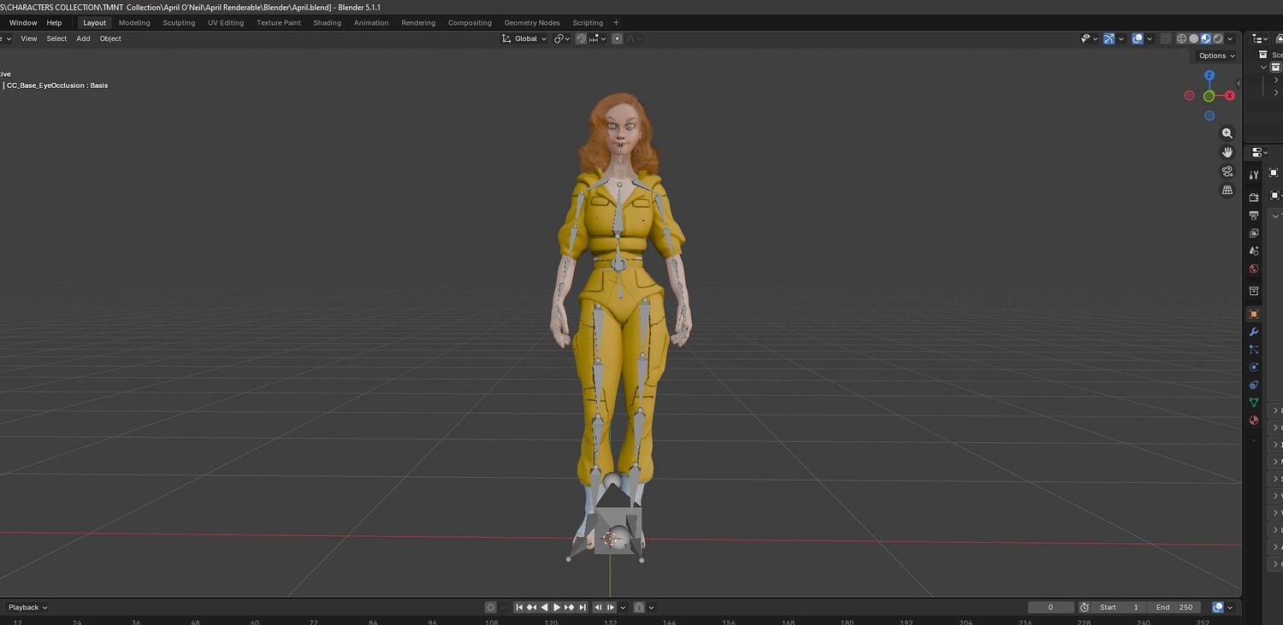
Task: Open the Options dropdown in viewport
Action: pyautogui.click(x=1216, y=56)
